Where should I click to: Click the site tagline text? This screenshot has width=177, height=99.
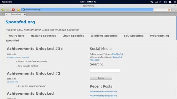coord(42,30)
